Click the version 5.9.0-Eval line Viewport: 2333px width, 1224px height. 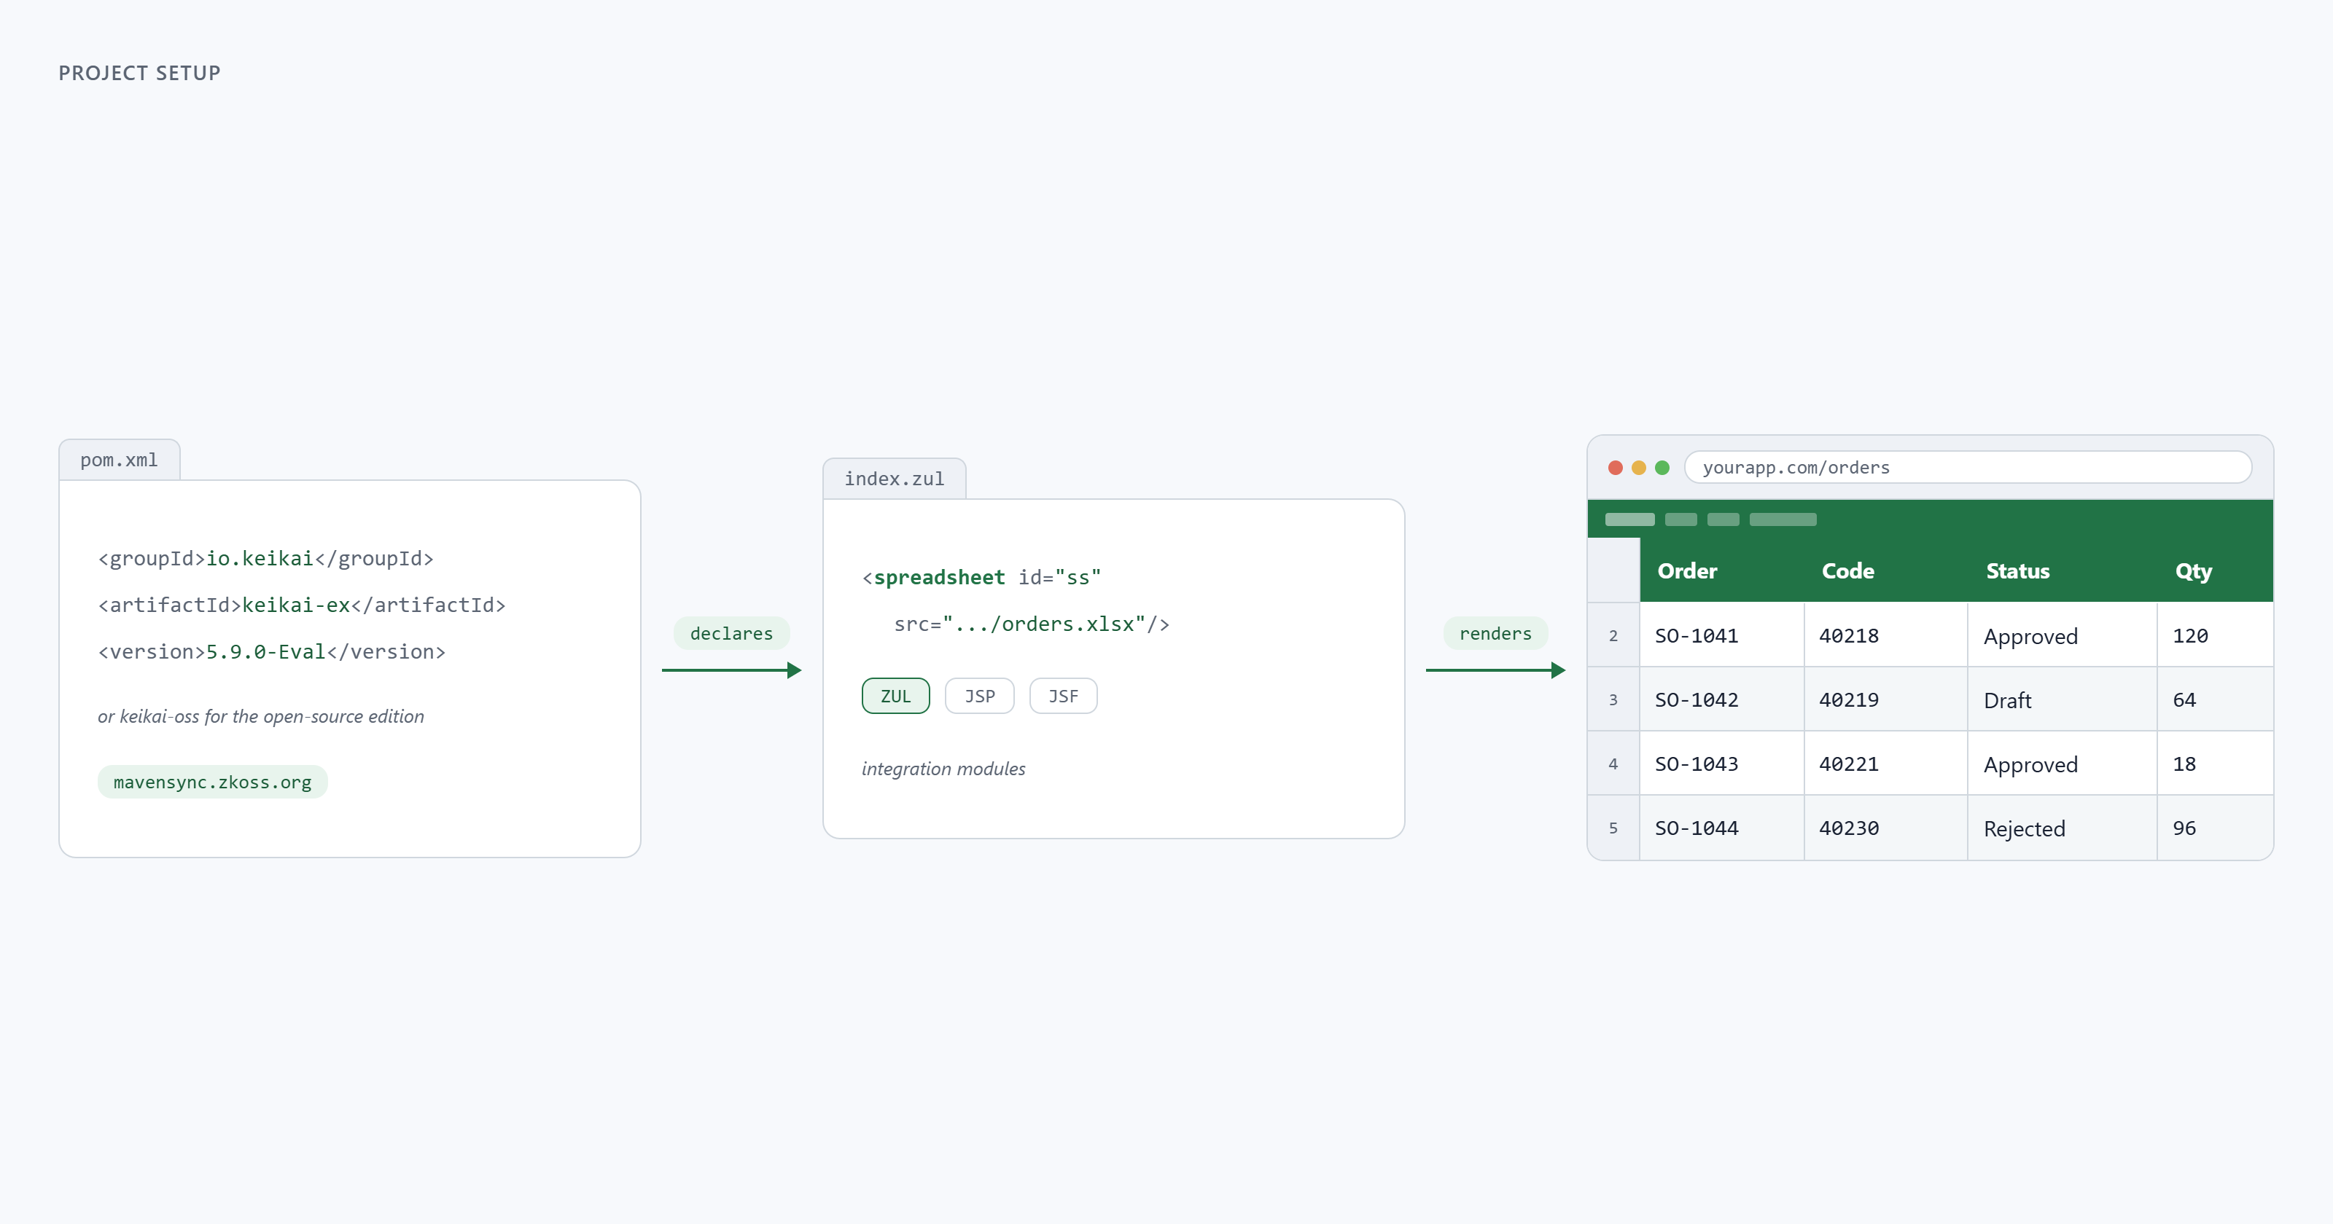point(272,652)
